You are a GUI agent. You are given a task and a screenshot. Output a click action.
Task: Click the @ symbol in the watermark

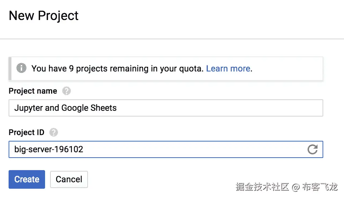click(x=295, y=187)
